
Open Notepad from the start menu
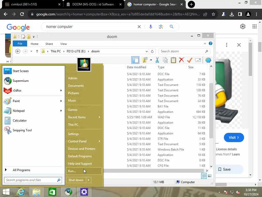[x=33, y=111]
